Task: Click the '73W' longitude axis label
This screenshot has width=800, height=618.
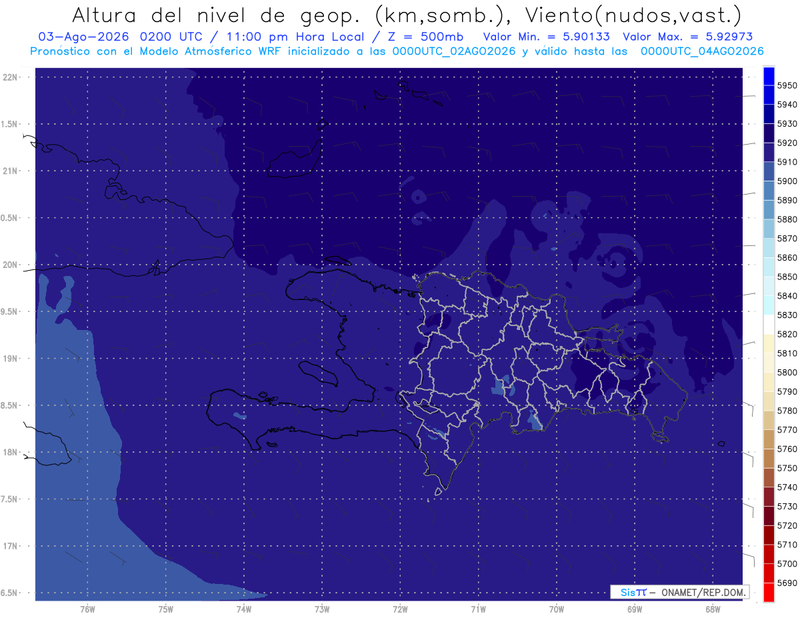Action: [322, 609]
